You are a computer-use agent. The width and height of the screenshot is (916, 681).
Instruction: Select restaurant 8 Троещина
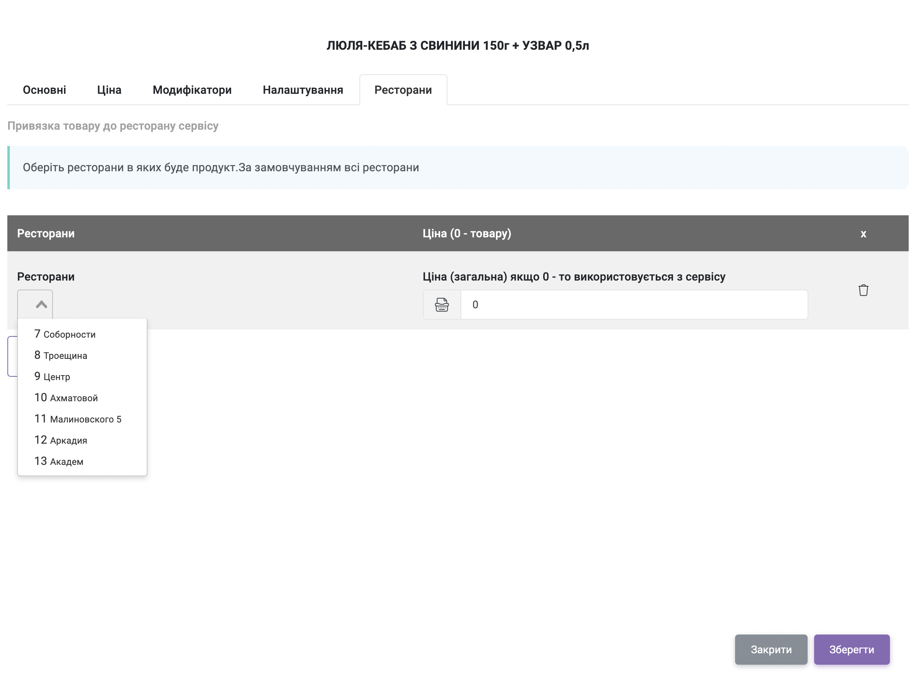pos(61,355)
